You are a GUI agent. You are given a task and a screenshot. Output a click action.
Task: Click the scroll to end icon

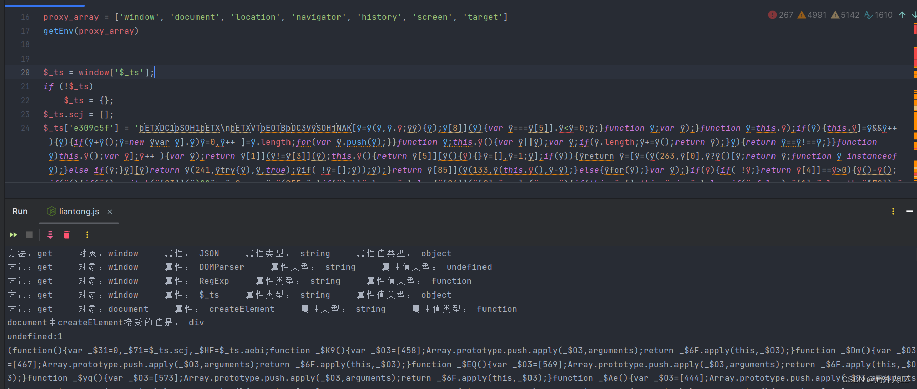50,235
